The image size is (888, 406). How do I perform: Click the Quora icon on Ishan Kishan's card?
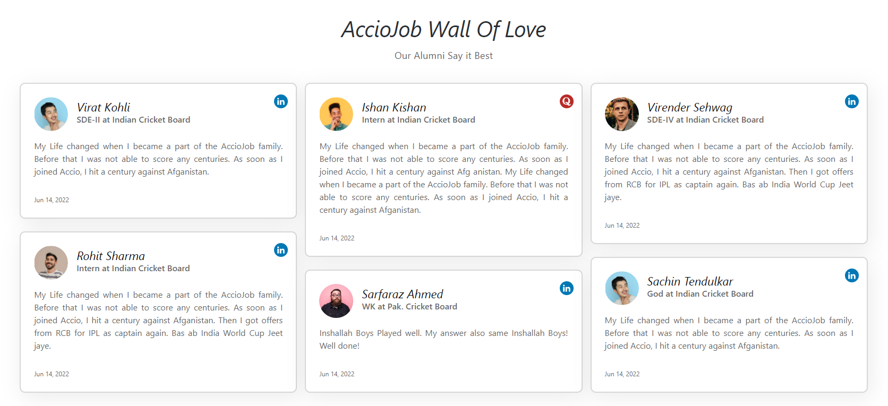pyautogui.click(x=566, y=101)
